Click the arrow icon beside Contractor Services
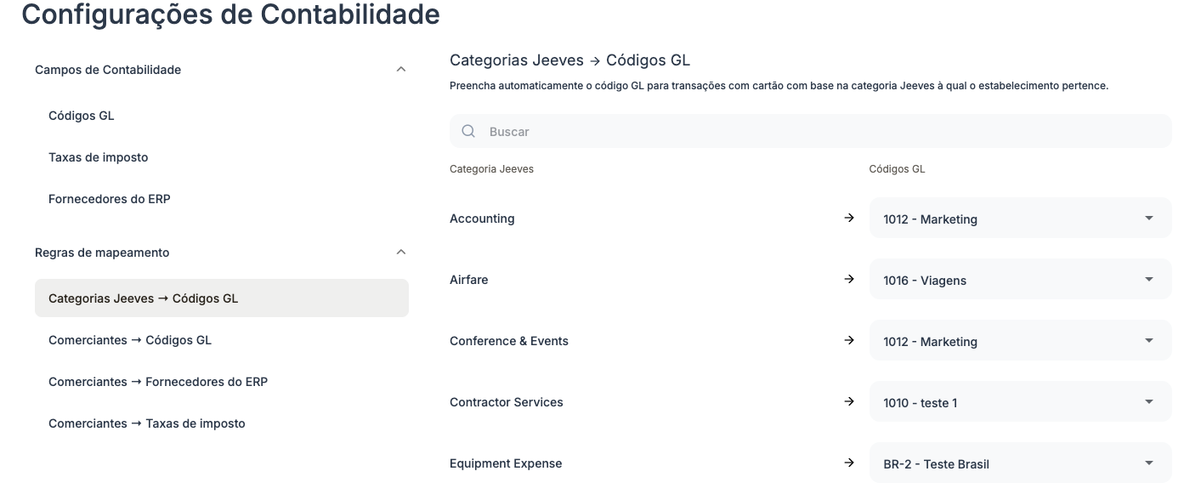Image resolution: width=1184 pixels, height=494 pixels. point(848,402)
